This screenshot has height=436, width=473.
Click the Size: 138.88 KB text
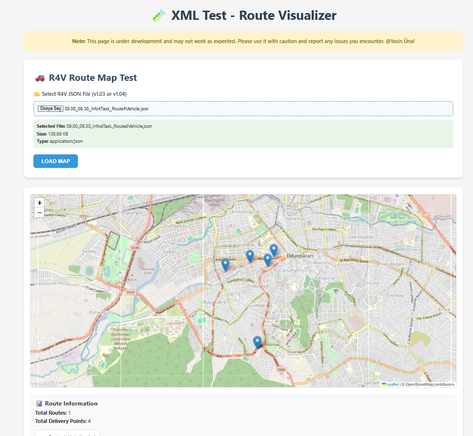(x=52, y=134)
